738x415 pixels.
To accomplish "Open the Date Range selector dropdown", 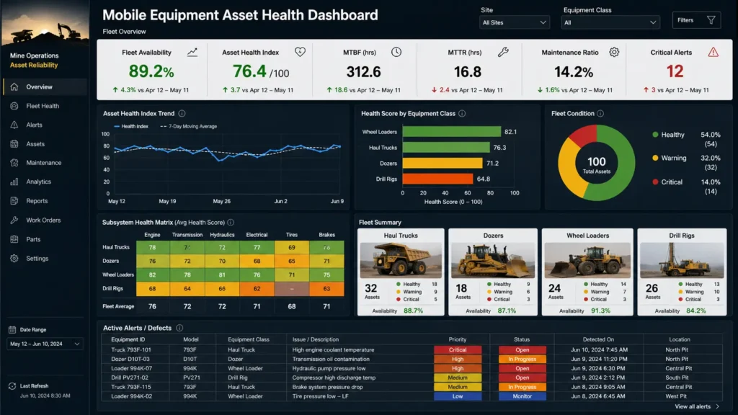I will 45,344.
